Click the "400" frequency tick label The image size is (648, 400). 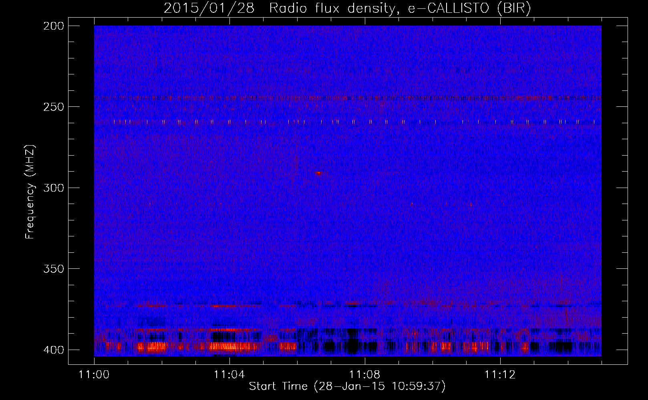(54, 350)
